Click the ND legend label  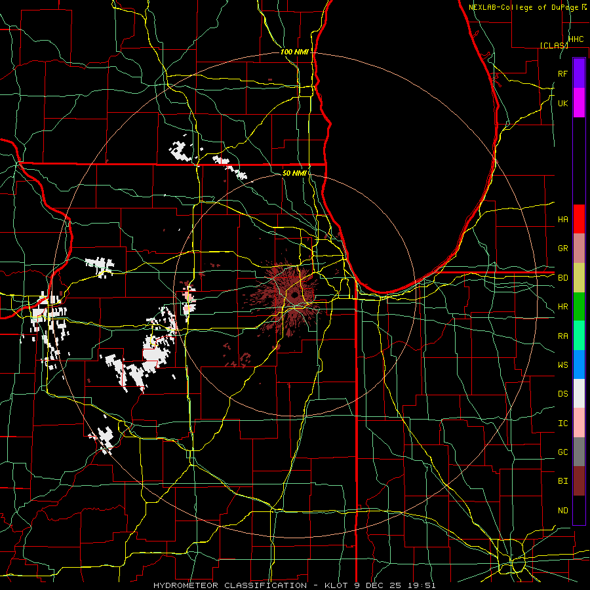pos(562,511)
